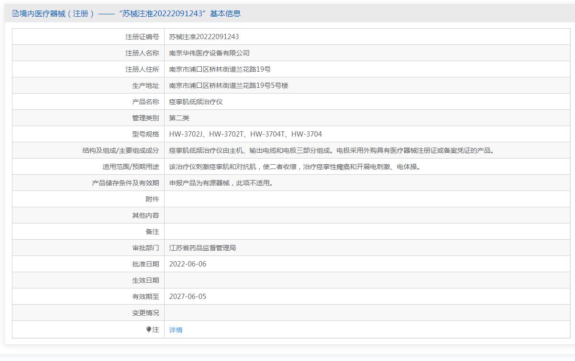Click registrant name 南京华伟医疗设备有限公司
Image resolution: width=575 pixels, height=361 pixels.
[209, 53]
